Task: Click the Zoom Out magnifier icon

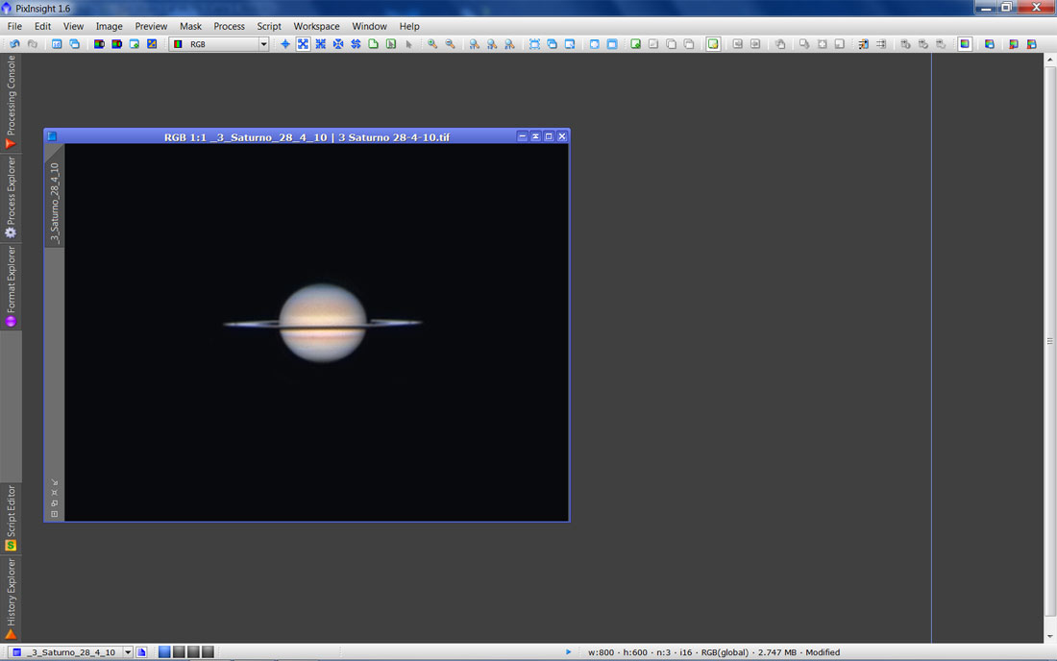Action: (450, 44)
